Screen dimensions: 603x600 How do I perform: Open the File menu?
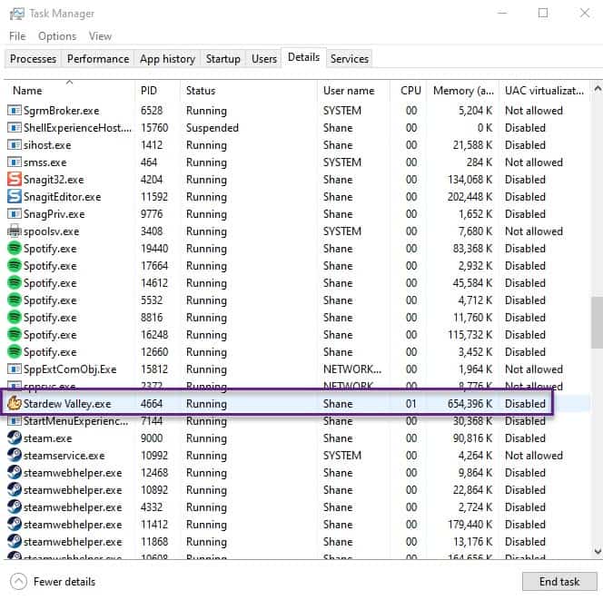(x=17, y=36)
